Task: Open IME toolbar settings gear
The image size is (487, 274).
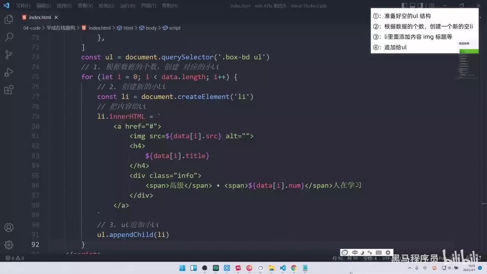Action: point(388,252)
